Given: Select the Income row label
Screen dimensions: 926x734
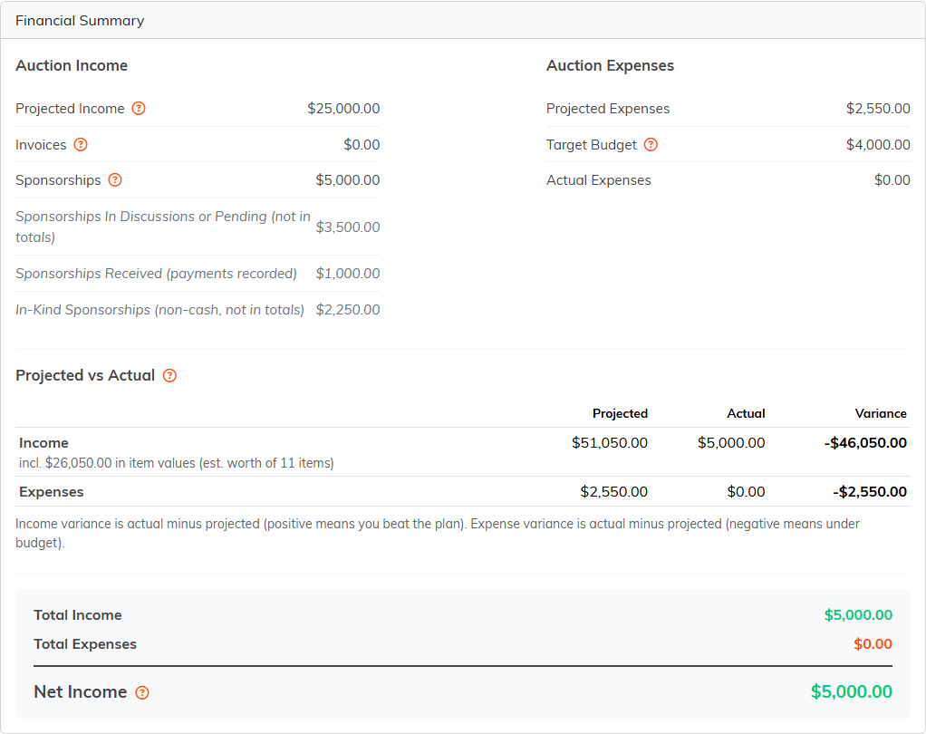Looking at the screenshot, I should (x=43, y=443).
